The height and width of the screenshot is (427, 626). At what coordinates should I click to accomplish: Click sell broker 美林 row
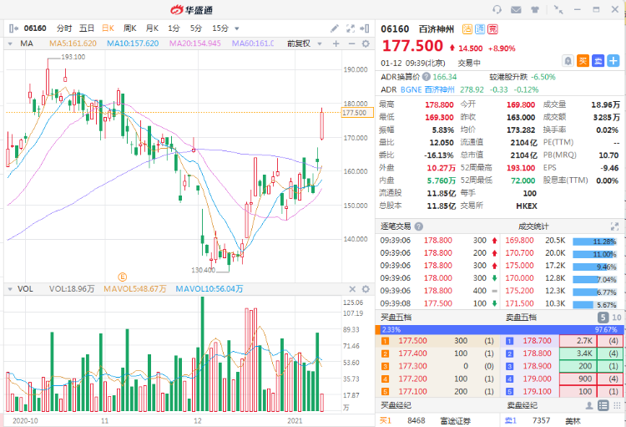(x=562, y=421)
